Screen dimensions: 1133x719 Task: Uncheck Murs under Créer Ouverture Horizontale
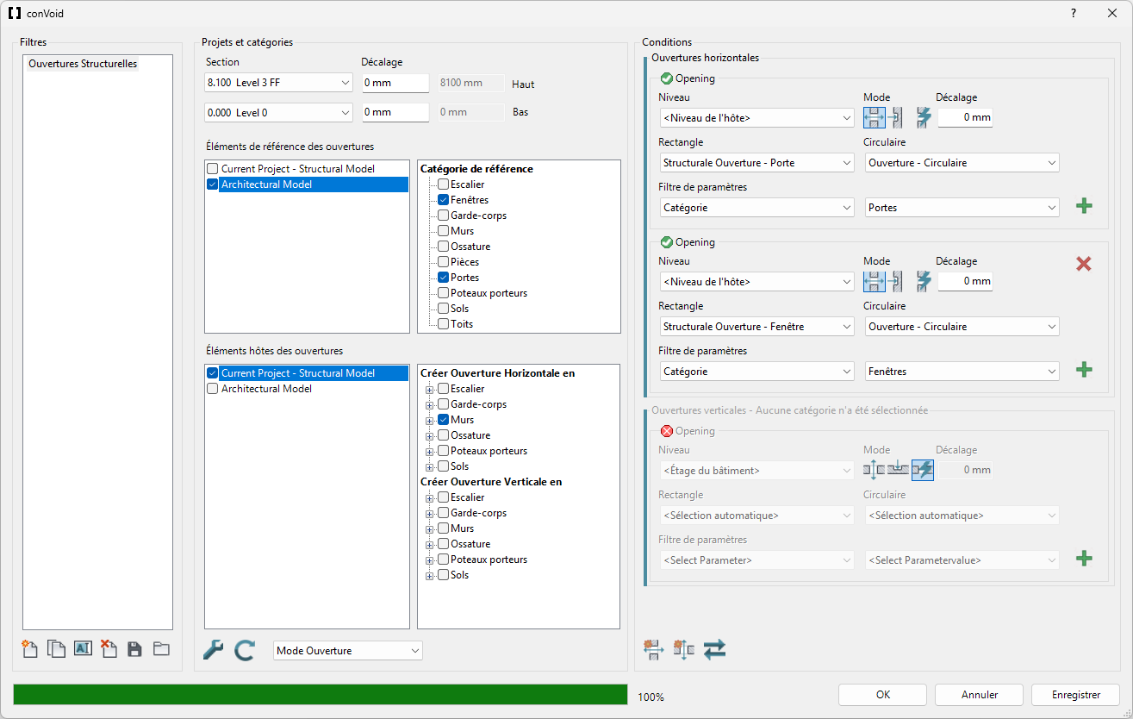(443, 420)
